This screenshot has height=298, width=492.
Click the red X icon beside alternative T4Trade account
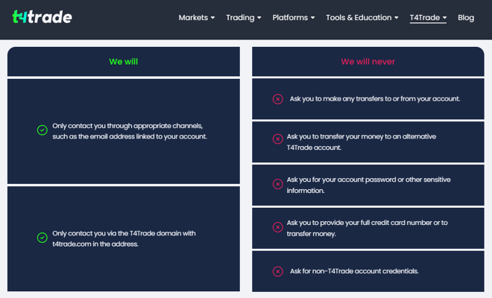click(278, 139)
